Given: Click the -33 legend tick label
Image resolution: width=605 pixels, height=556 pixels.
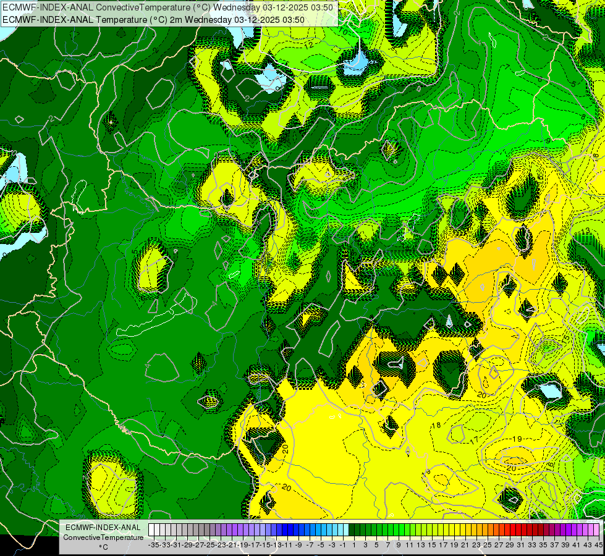Looking at the screenshot, I should pyautogui.click(x=165, y=545).
